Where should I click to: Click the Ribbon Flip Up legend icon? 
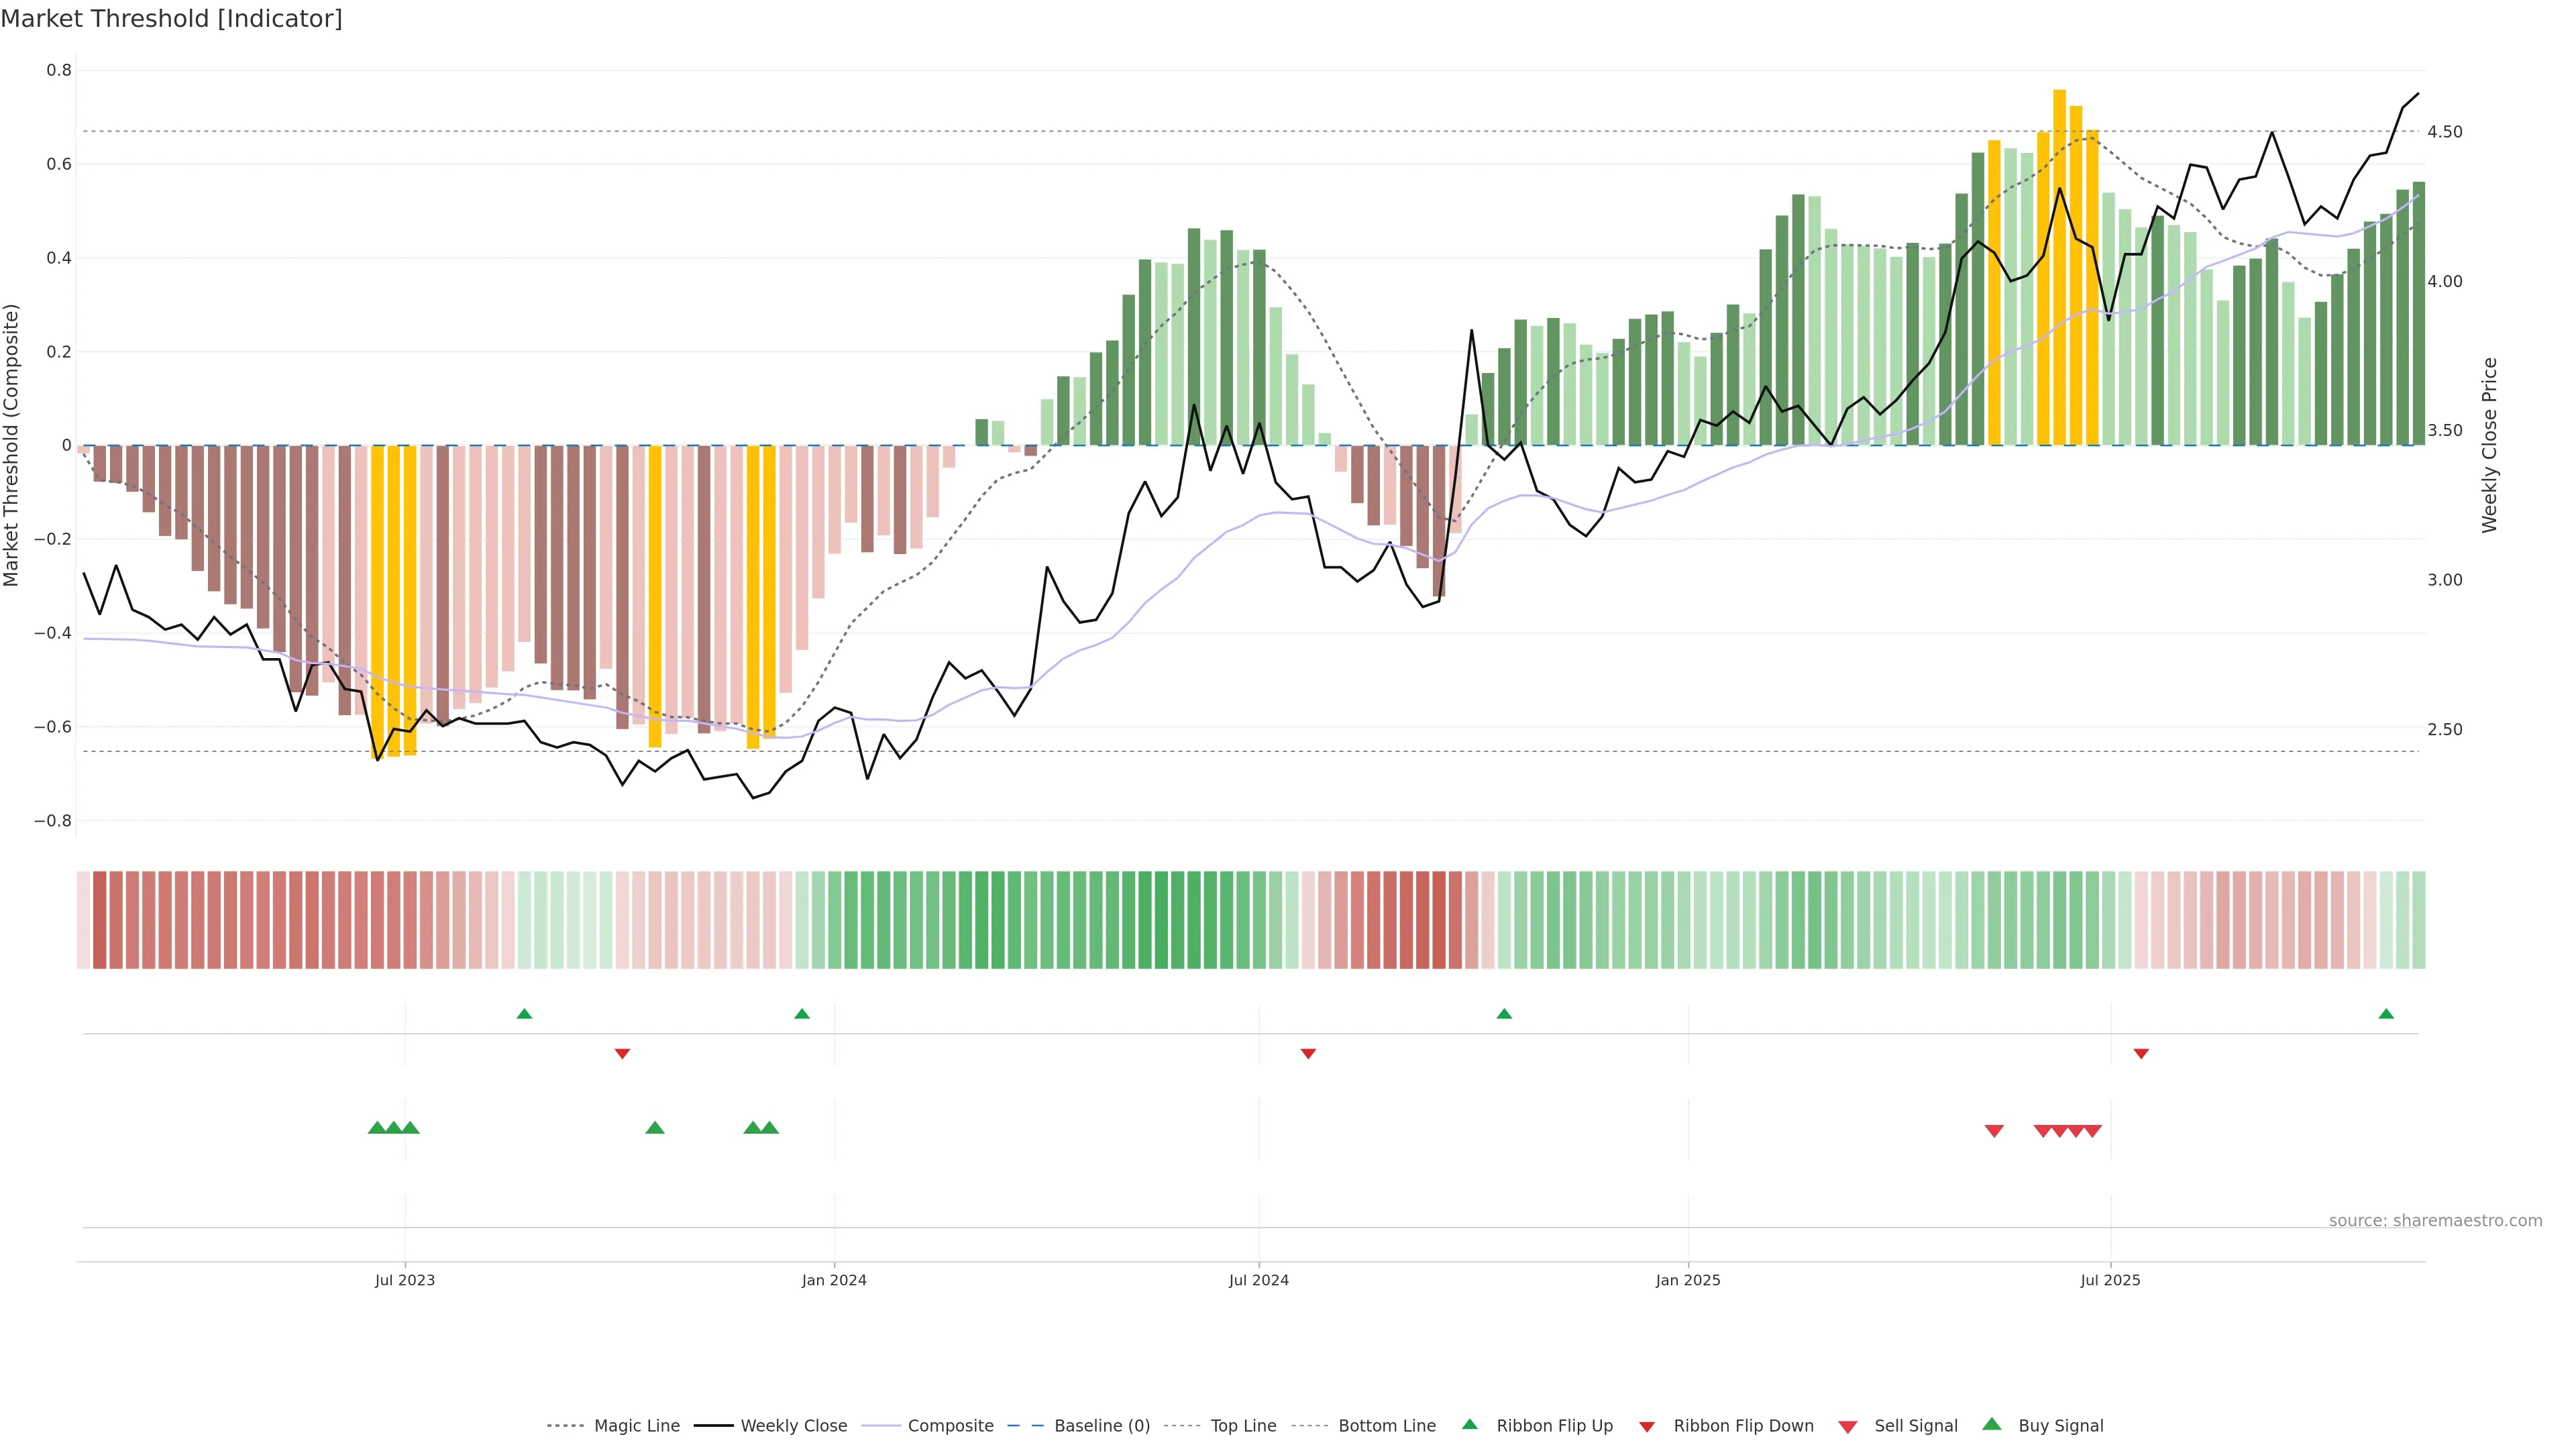(1469, 1424)
